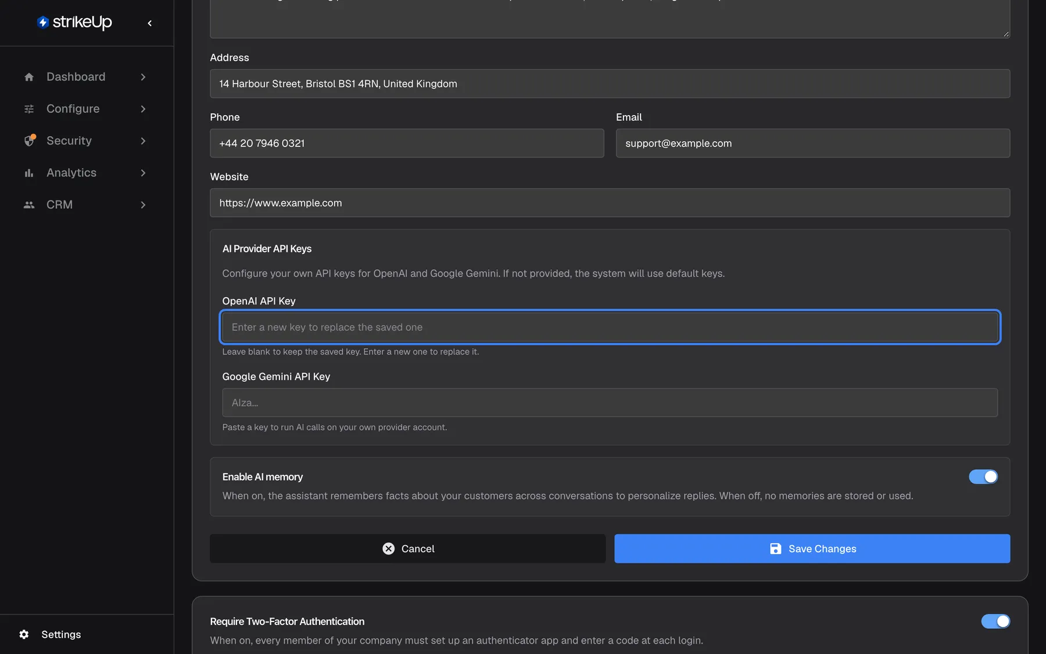Click the 'Leave blank to keep the saved key' hint
The height and width of the screenshot is (654, 1046).
(x=350, y=352)
